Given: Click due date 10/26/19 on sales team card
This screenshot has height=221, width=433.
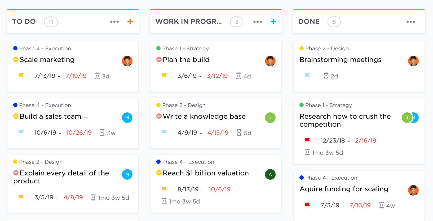Looking at the screenshot, I should [x=79, y=133].
